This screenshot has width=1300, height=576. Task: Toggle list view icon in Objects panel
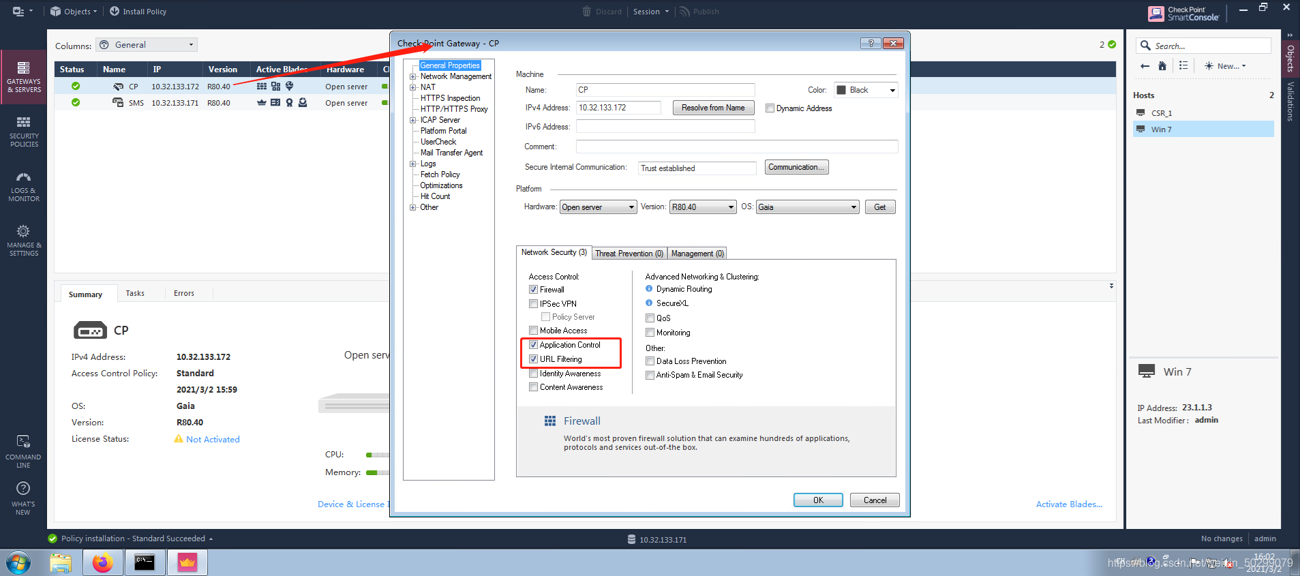tap(1183, 66)
